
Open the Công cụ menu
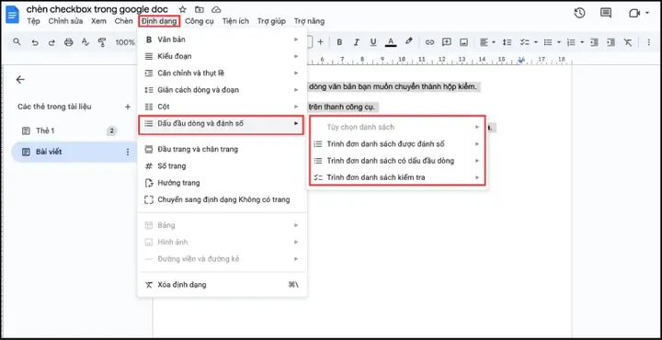(x=200, y=21)
